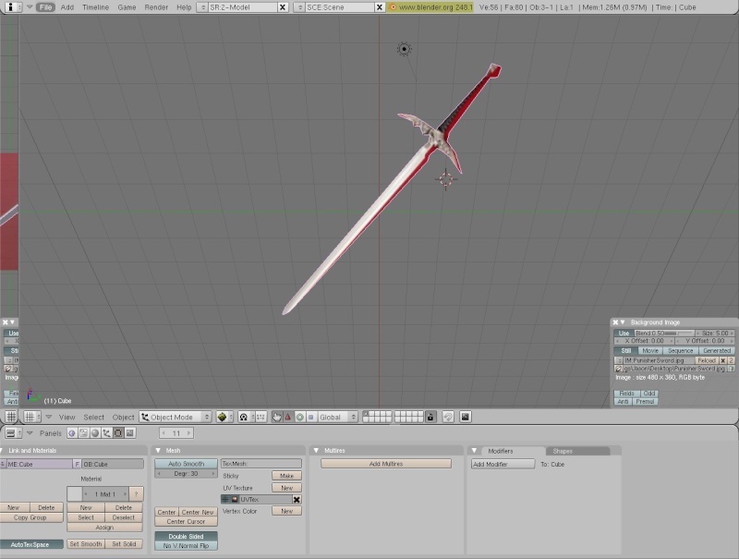Click the UVTex active-layer grid icon
This screenshot has height=559, width=739.
pos(225,500)
